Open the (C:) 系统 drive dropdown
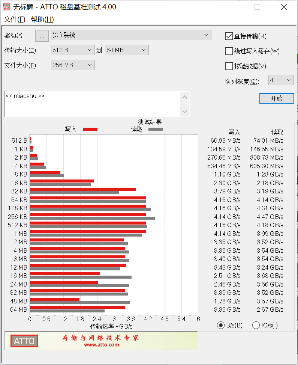 tap(131, 35)
